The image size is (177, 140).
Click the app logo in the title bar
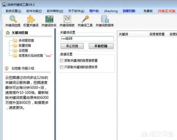4,4
